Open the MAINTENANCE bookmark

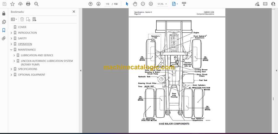click(x=27, y=50)
